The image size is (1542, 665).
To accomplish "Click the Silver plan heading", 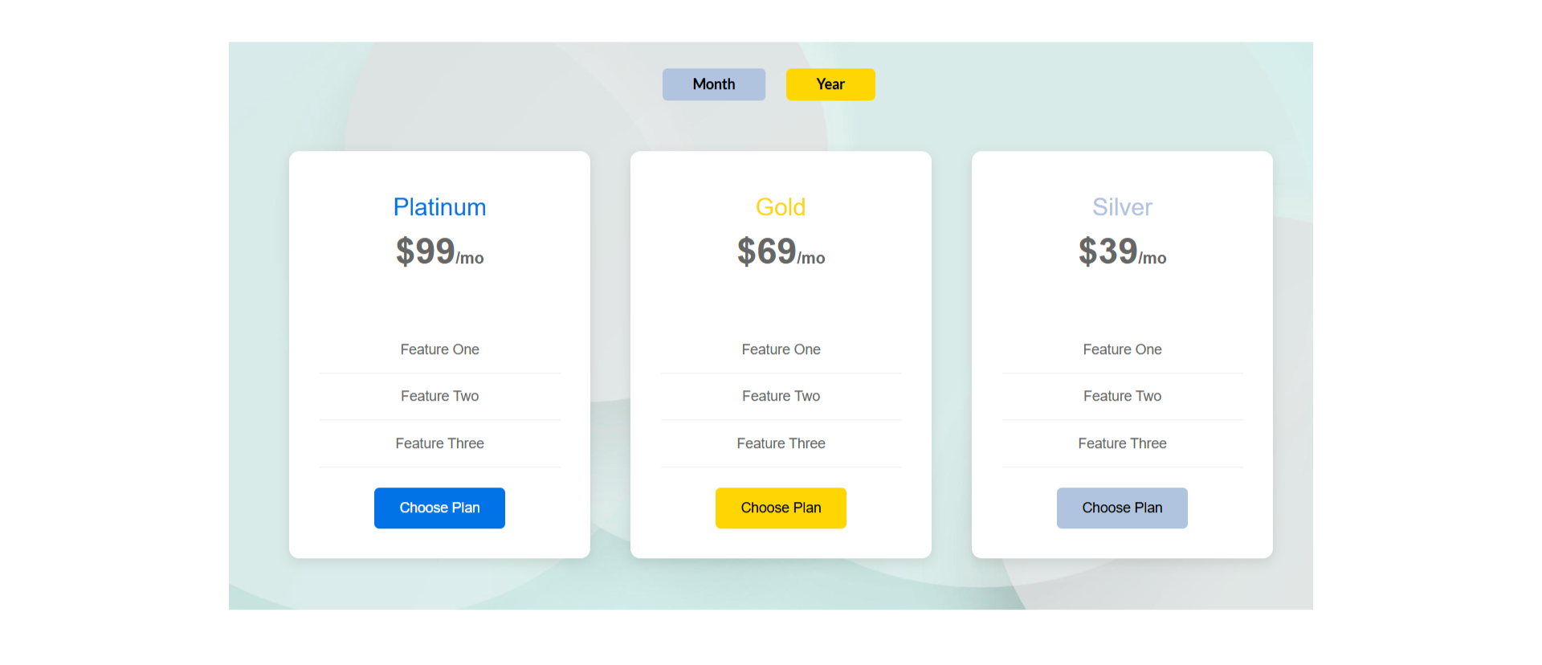I will click(x=1122, y=207).
